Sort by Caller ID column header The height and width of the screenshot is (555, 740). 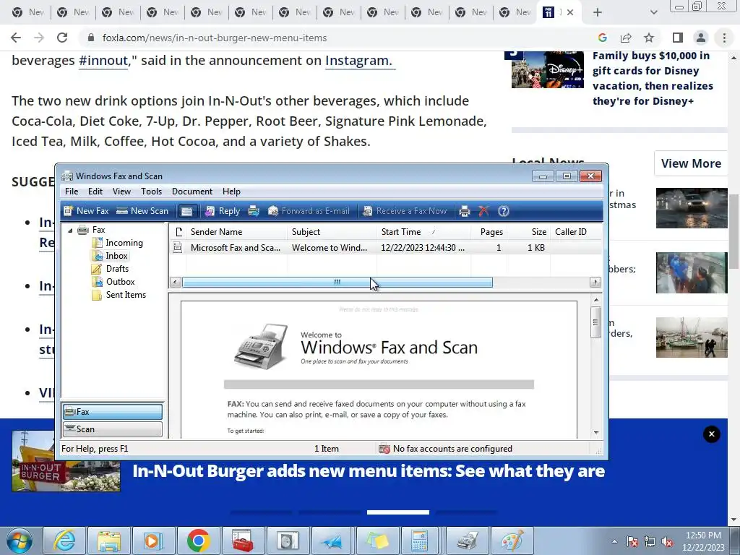tap(576, 232)
